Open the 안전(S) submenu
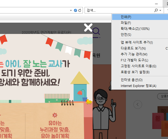 [x=140, y=35]
